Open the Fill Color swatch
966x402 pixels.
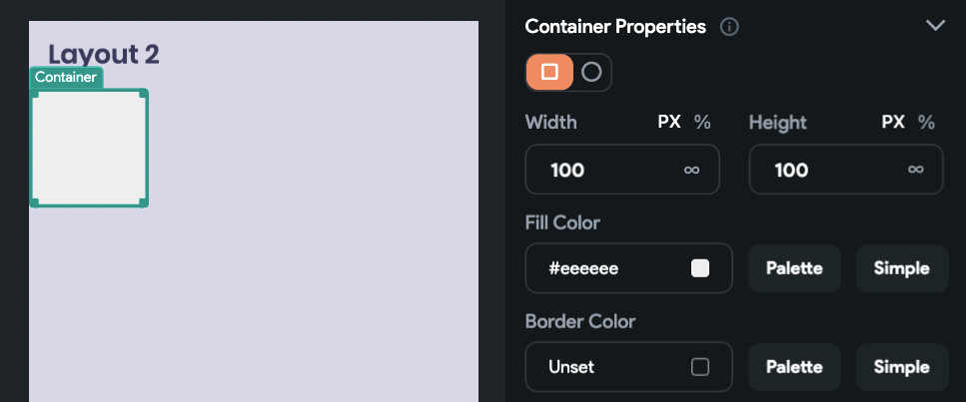click(x=700, y=268)
